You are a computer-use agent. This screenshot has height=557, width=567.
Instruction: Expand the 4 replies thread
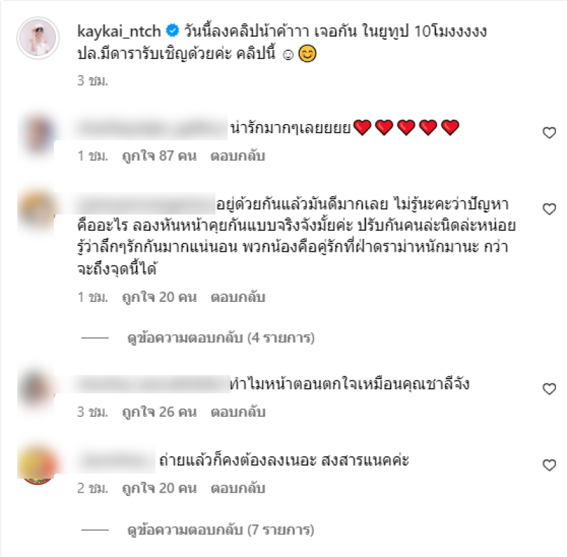point(221,337)
